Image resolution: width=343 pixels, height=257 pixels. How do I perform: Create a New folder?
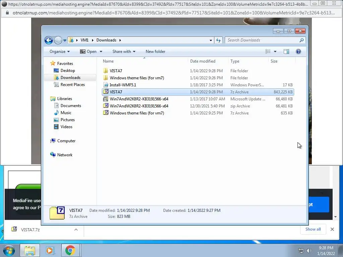[x=155, y=52]
